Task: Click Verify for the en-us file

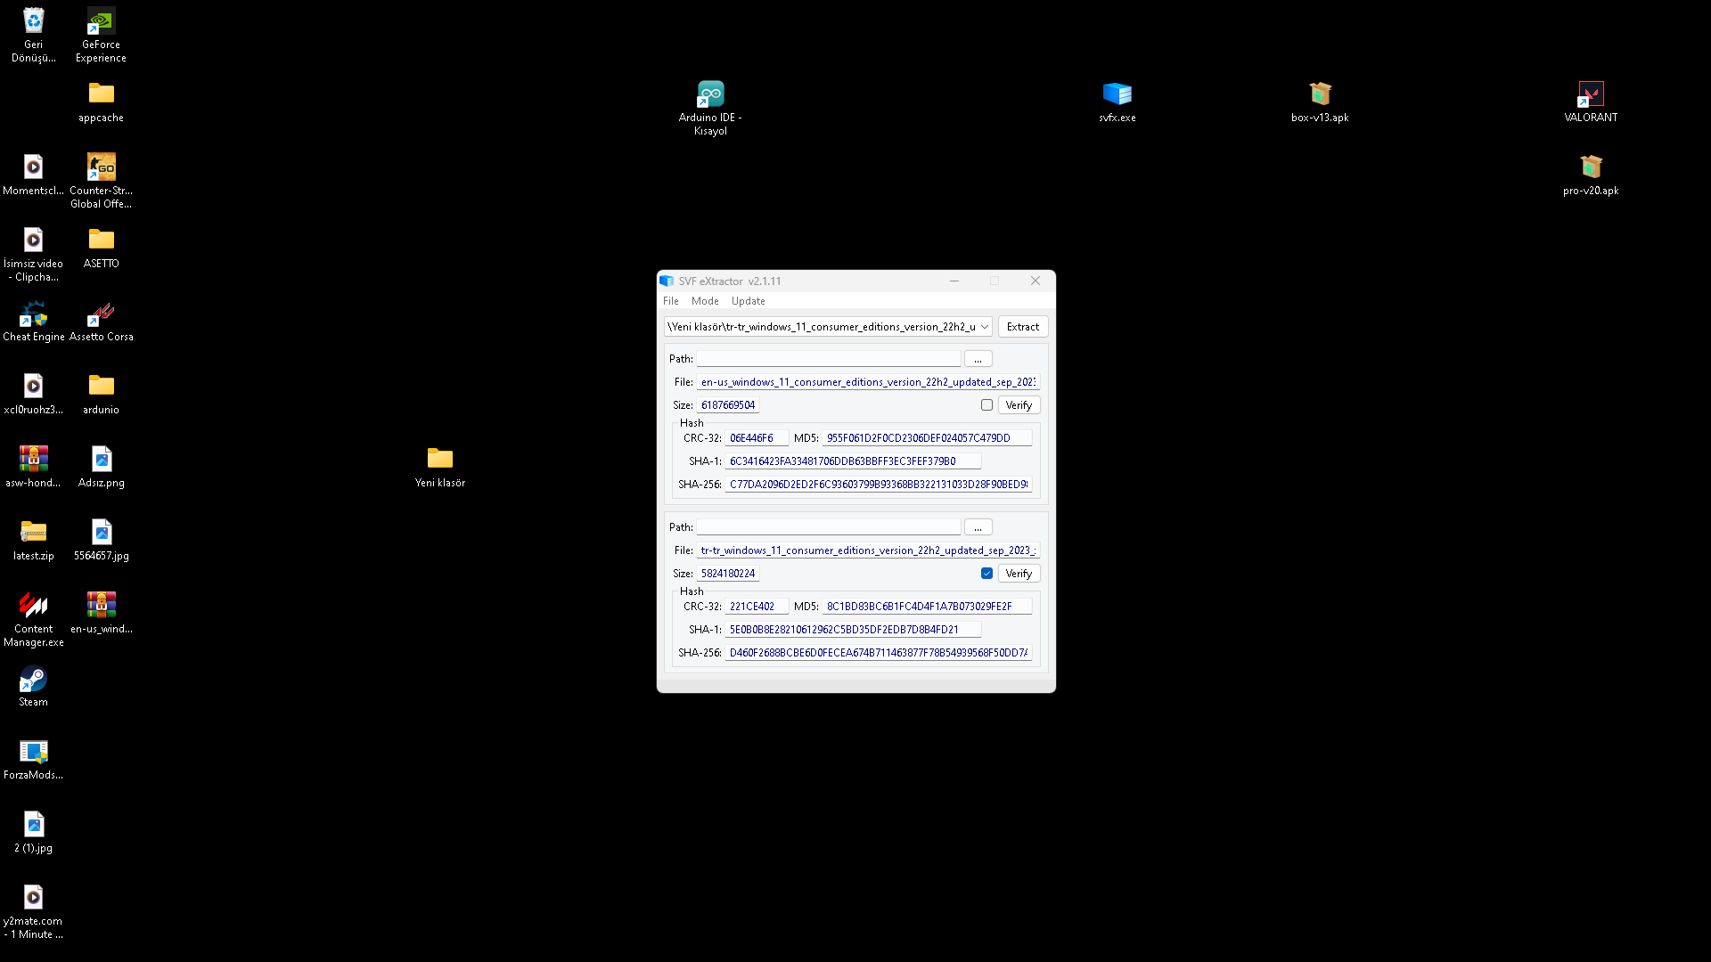Action: (x=1019, y=405)
